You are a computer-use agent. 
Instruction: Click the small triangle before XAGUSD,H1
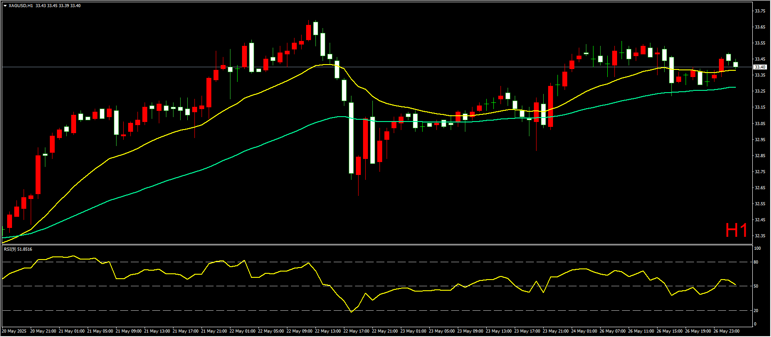pos(5,6)
